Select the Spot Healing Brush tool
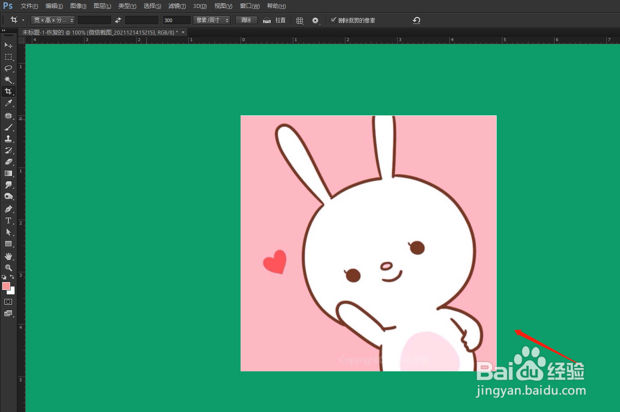The height and width of the screenshot is (412, 620). tap(8, 116)
